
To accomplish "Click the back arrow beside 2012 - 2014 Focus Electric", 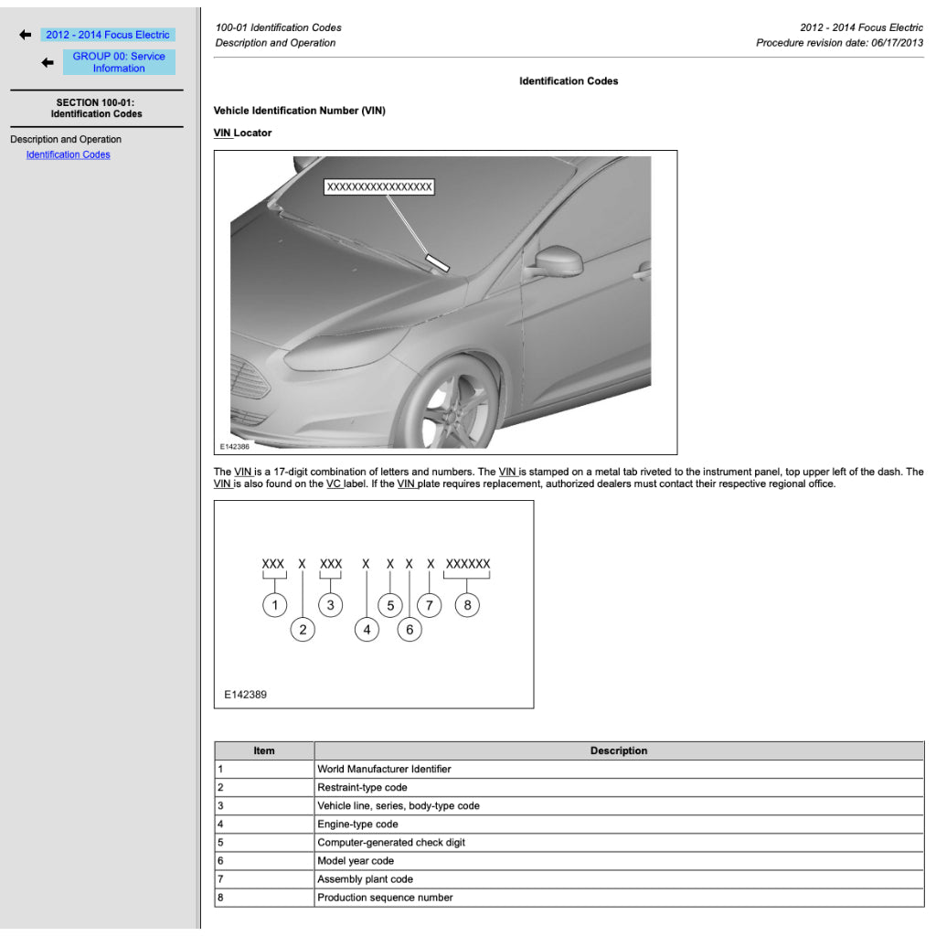I will pyautogui.click(x=26, y=35).
